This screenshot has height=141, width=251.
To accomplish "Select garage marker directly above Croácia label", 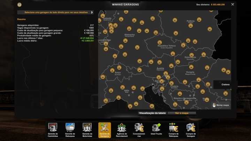I will [172, 83].
